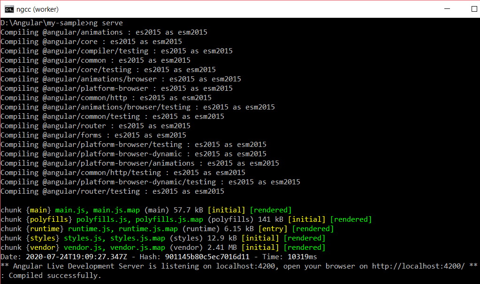This screenshot has width=480, height=284.
Task: Click the Time 10319ms value
Action: [x=302, y=257]
